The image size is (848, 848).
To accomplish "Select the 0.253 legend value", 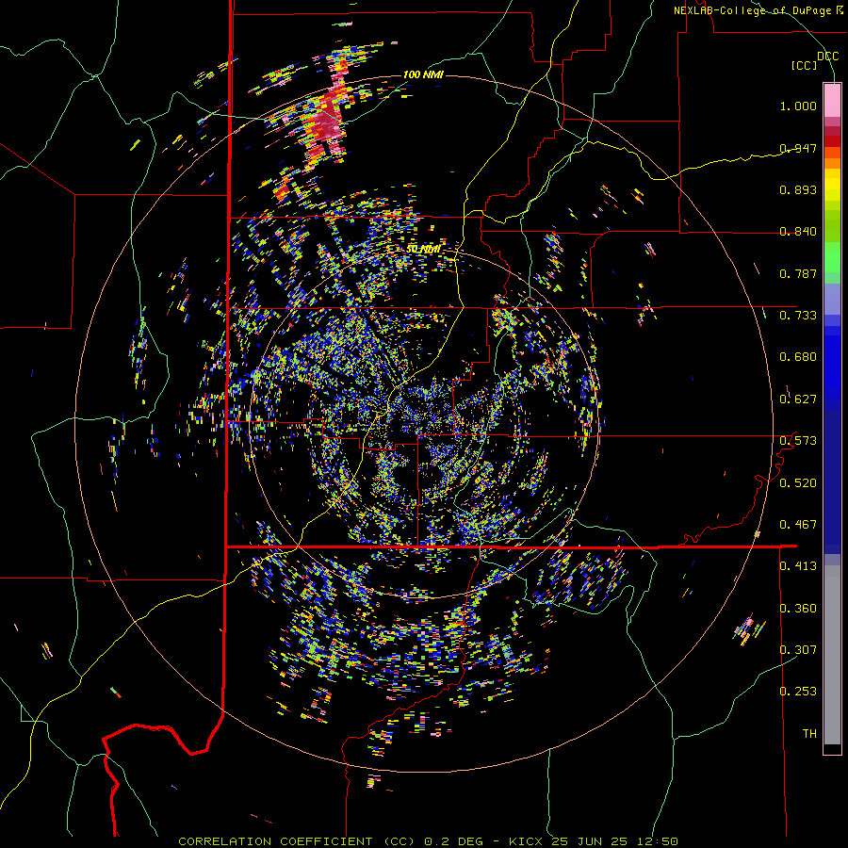I will 798,692.
